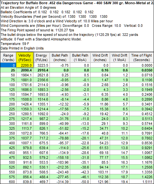Select the 121.96 wind drift cell
This screenshot has height=184, width=154.
click(x=100, y=182)
